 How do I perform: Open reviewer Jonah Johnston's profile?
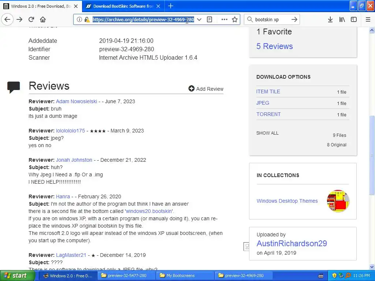(x=74, y=160)
